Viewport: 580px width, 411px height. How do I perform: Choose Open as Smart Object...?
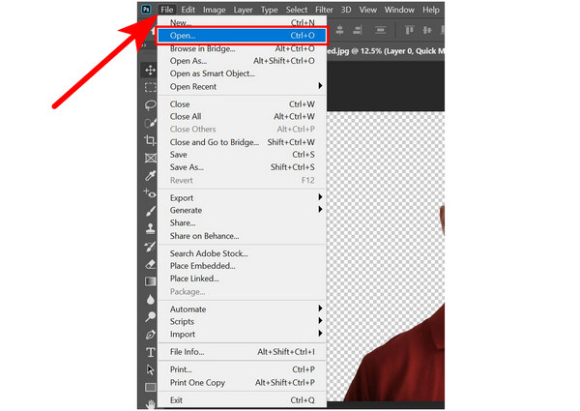tap(243, 73)
